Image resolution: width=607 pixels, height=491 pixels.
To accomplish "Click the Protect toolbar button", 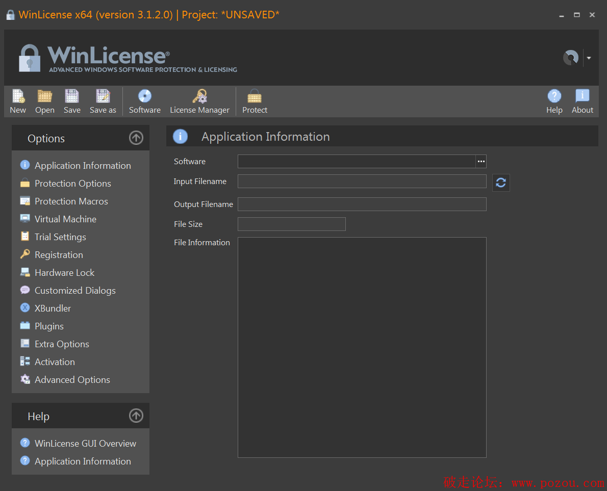I will (255, 101).
